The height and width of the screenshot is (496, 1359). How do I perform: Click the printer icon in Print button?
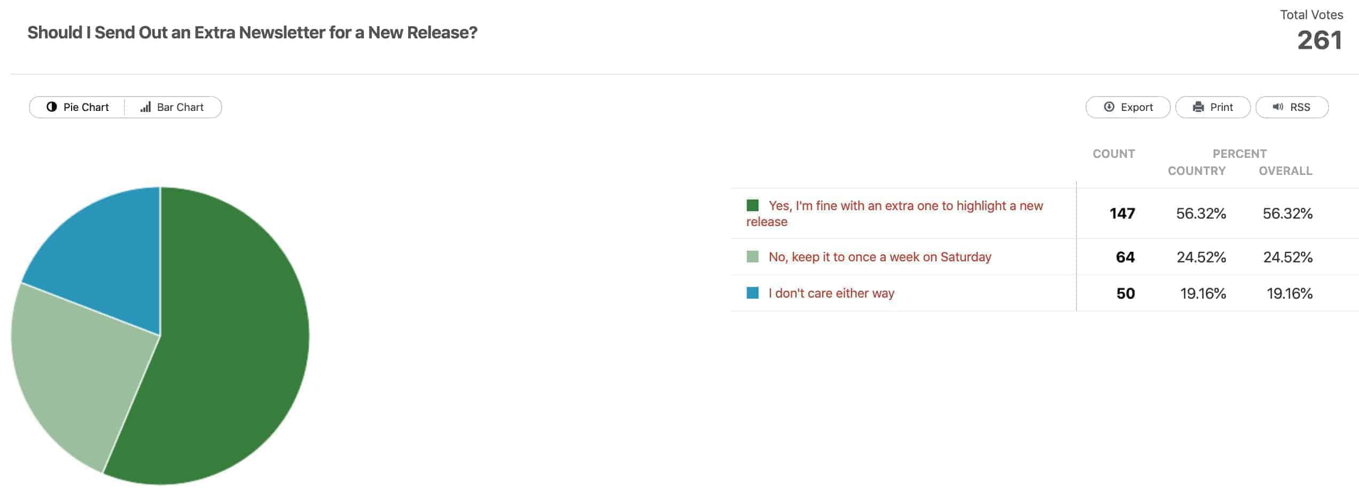coord(1198,107)
